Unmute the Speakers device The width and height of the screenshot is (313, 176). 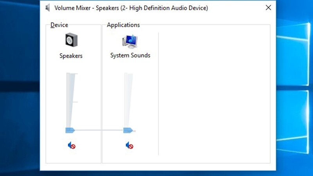[72, 145]
